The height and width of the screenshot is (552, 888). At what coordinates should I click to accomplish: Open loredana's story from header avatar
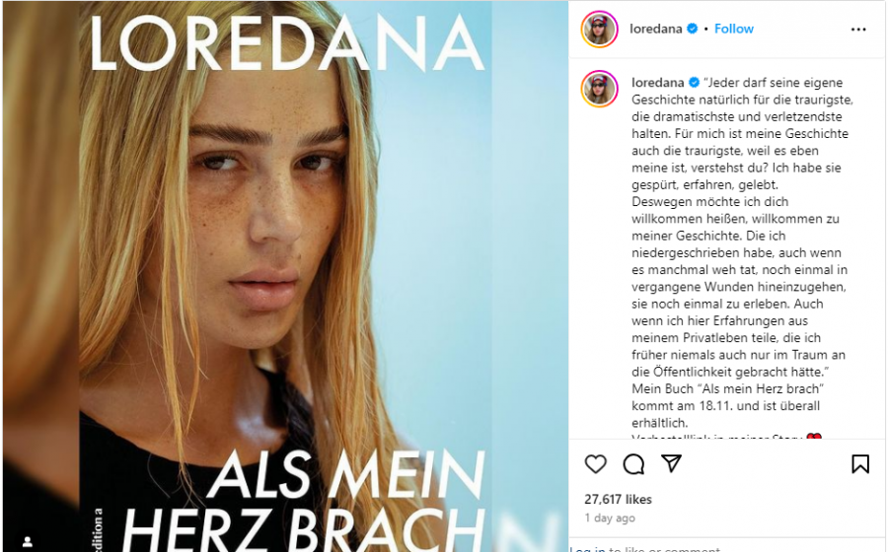tap(599, 29)
